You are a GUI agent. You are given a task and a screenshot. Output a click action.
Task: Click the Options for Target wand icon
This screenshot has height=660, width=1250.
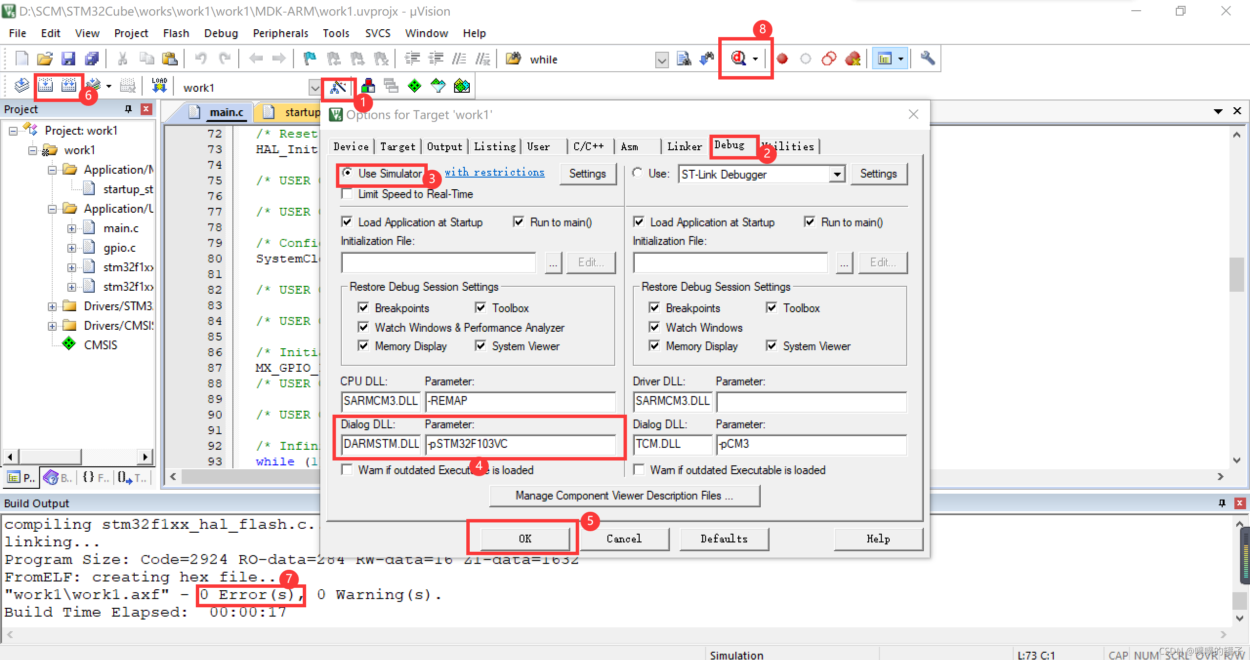(338, 87)
